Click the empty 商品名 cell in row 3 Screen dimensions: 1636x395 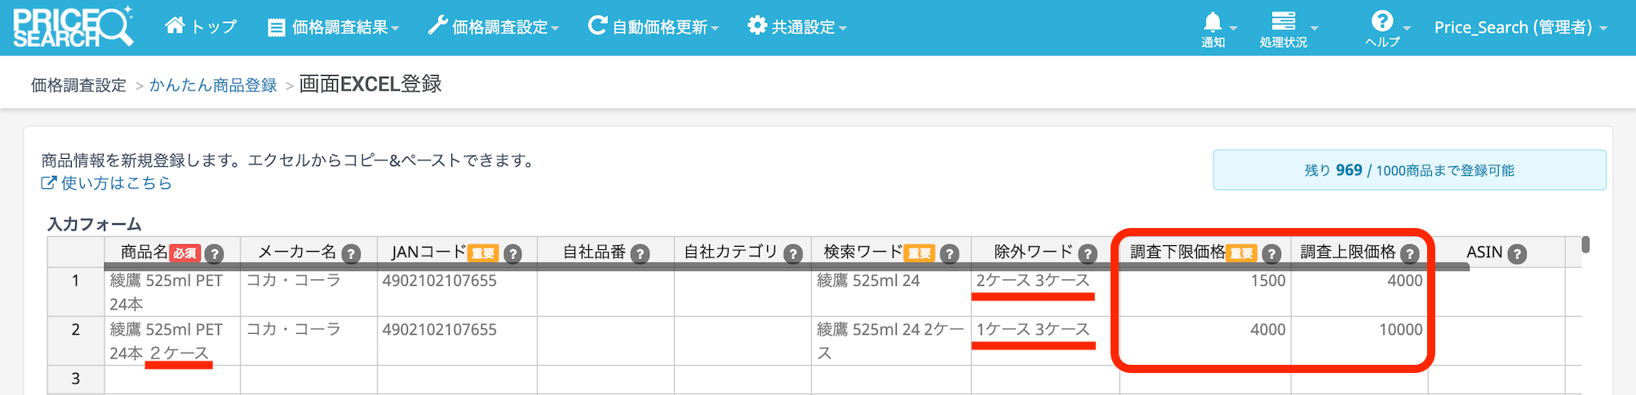[x=172, y=379]
